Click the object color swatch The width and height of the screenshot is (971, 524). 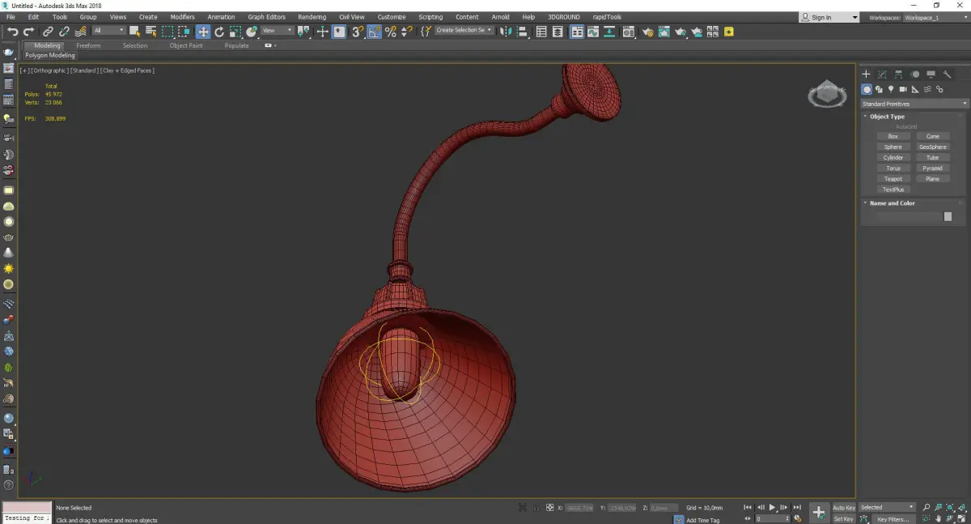tap(948, 217)
